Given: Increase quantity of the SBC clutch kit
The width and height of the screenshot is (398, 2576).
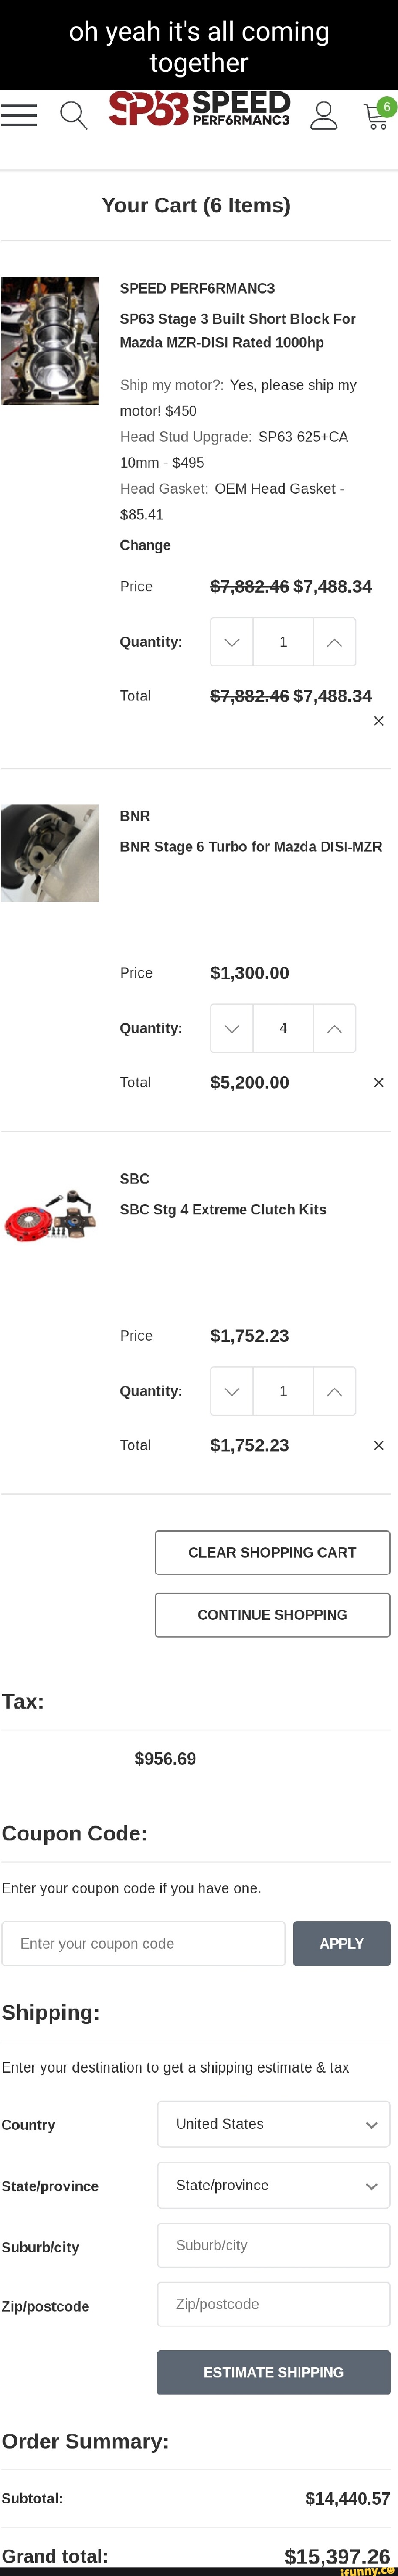Looking at the screenshot, I should pyautogui.click(x=335, y=1391).
